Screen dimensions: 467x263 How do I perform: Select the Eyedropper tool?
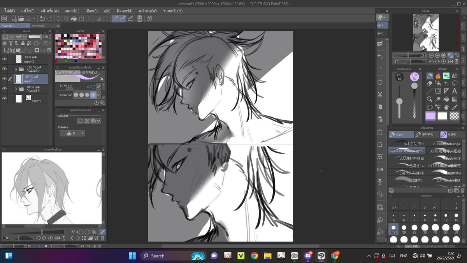point(454,107)
